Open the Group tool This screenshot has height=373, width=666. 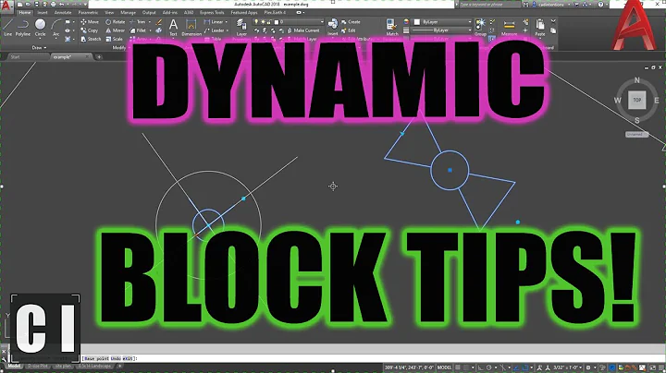click(480, 28)
